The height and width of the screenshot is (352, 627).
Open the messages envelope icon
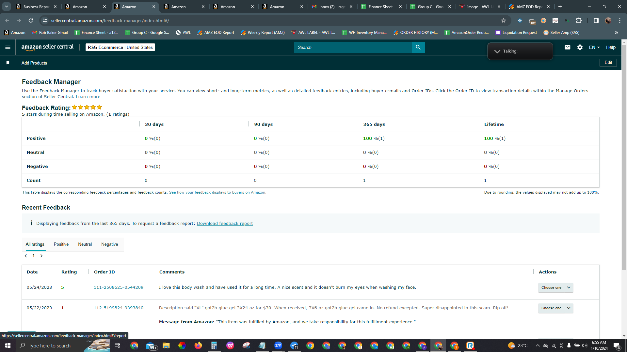pyautogui.click(x=568, y=47)
